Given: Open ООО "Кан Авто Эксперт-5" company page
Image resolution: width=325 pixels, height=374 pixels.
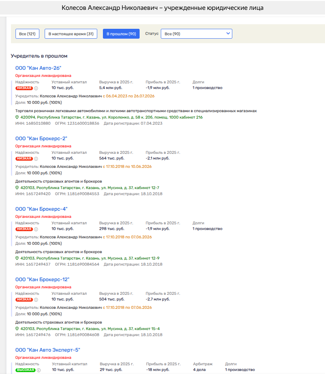Looking at the screenshot, I should pos(48,350).
